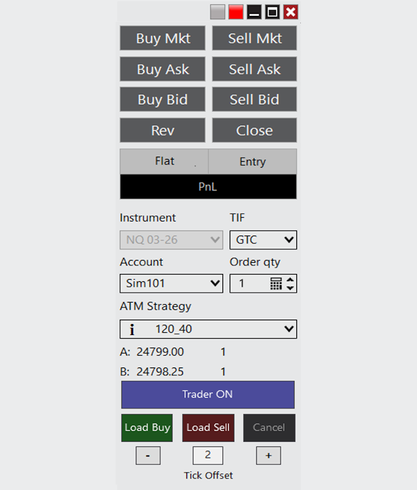
Task: Select the Entry cell
Action: pos(253,161)
